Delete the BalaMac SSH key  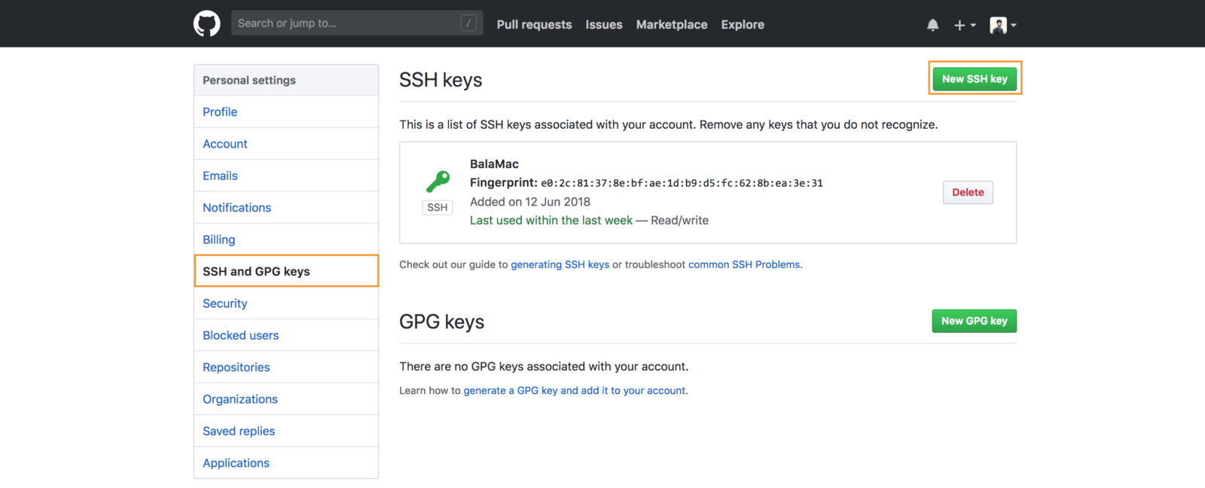(x=967, y=193)
